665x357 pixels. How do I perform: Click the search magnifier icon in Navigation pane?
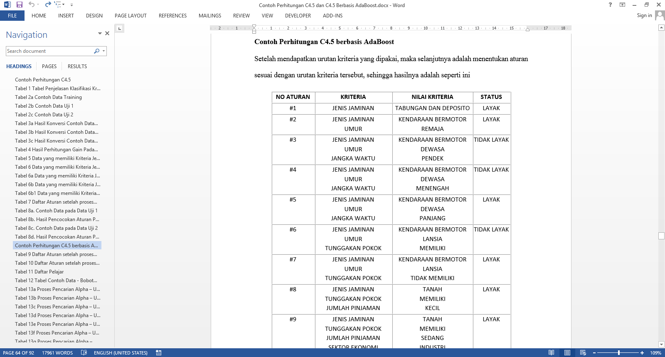click(x=96, y=51)
